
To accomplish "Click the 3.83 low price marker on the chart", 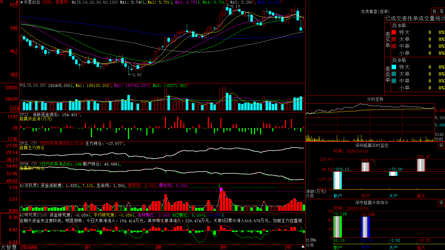I will [x=137, y=75].
